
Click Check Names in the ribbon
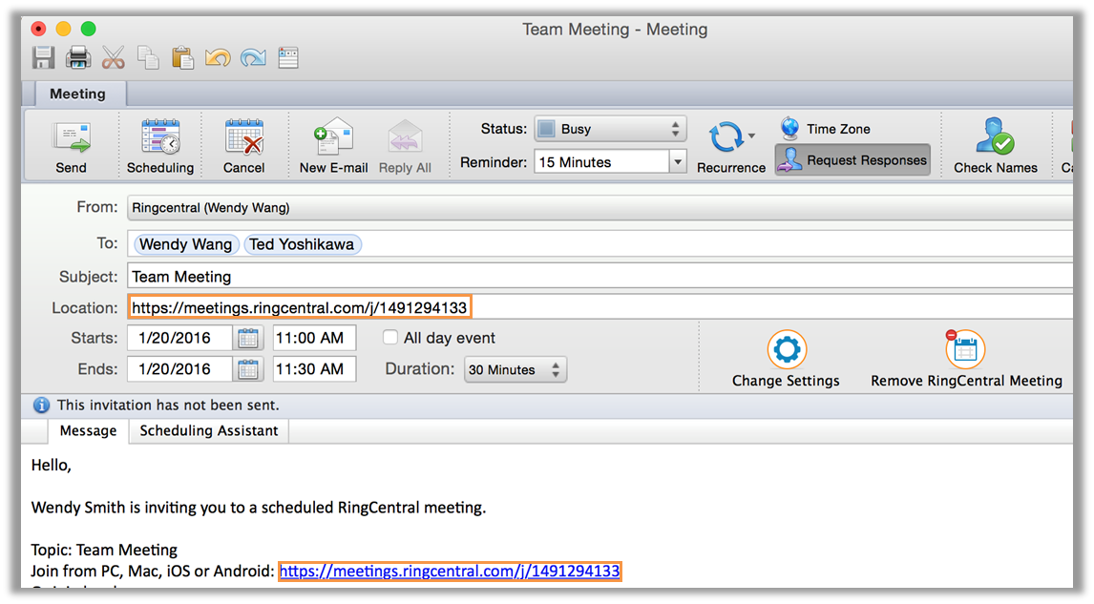(996, 146)
